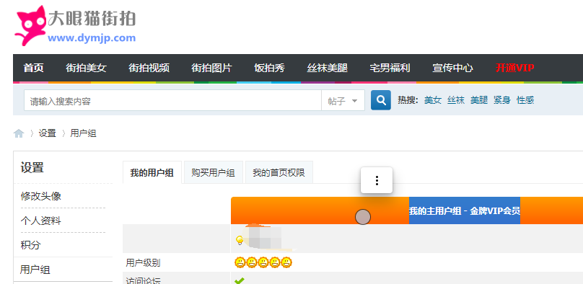The width and height of the screenshot is (583, 284).
Task: Open 丝袜美腿 navigation item
Action: coord(327,68)
